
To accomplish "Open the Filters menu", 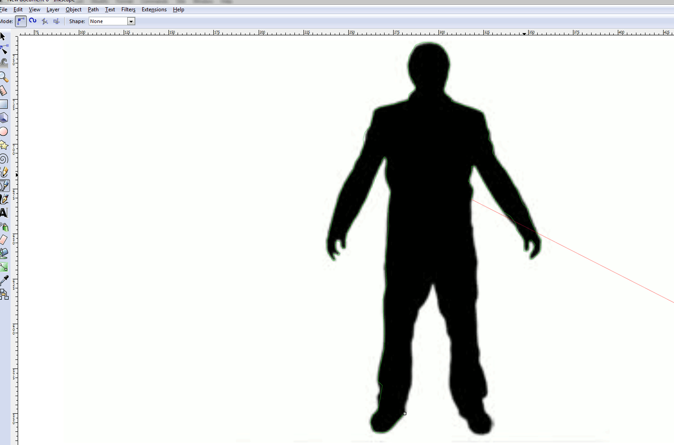I will click(128, 10).
